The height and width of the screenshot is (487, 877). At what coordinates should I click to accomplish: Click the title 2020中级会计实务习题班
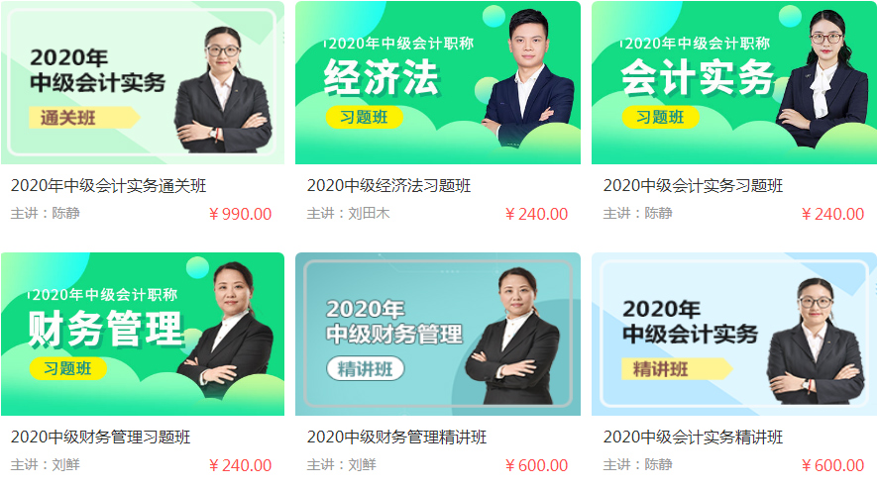[693, 185]
